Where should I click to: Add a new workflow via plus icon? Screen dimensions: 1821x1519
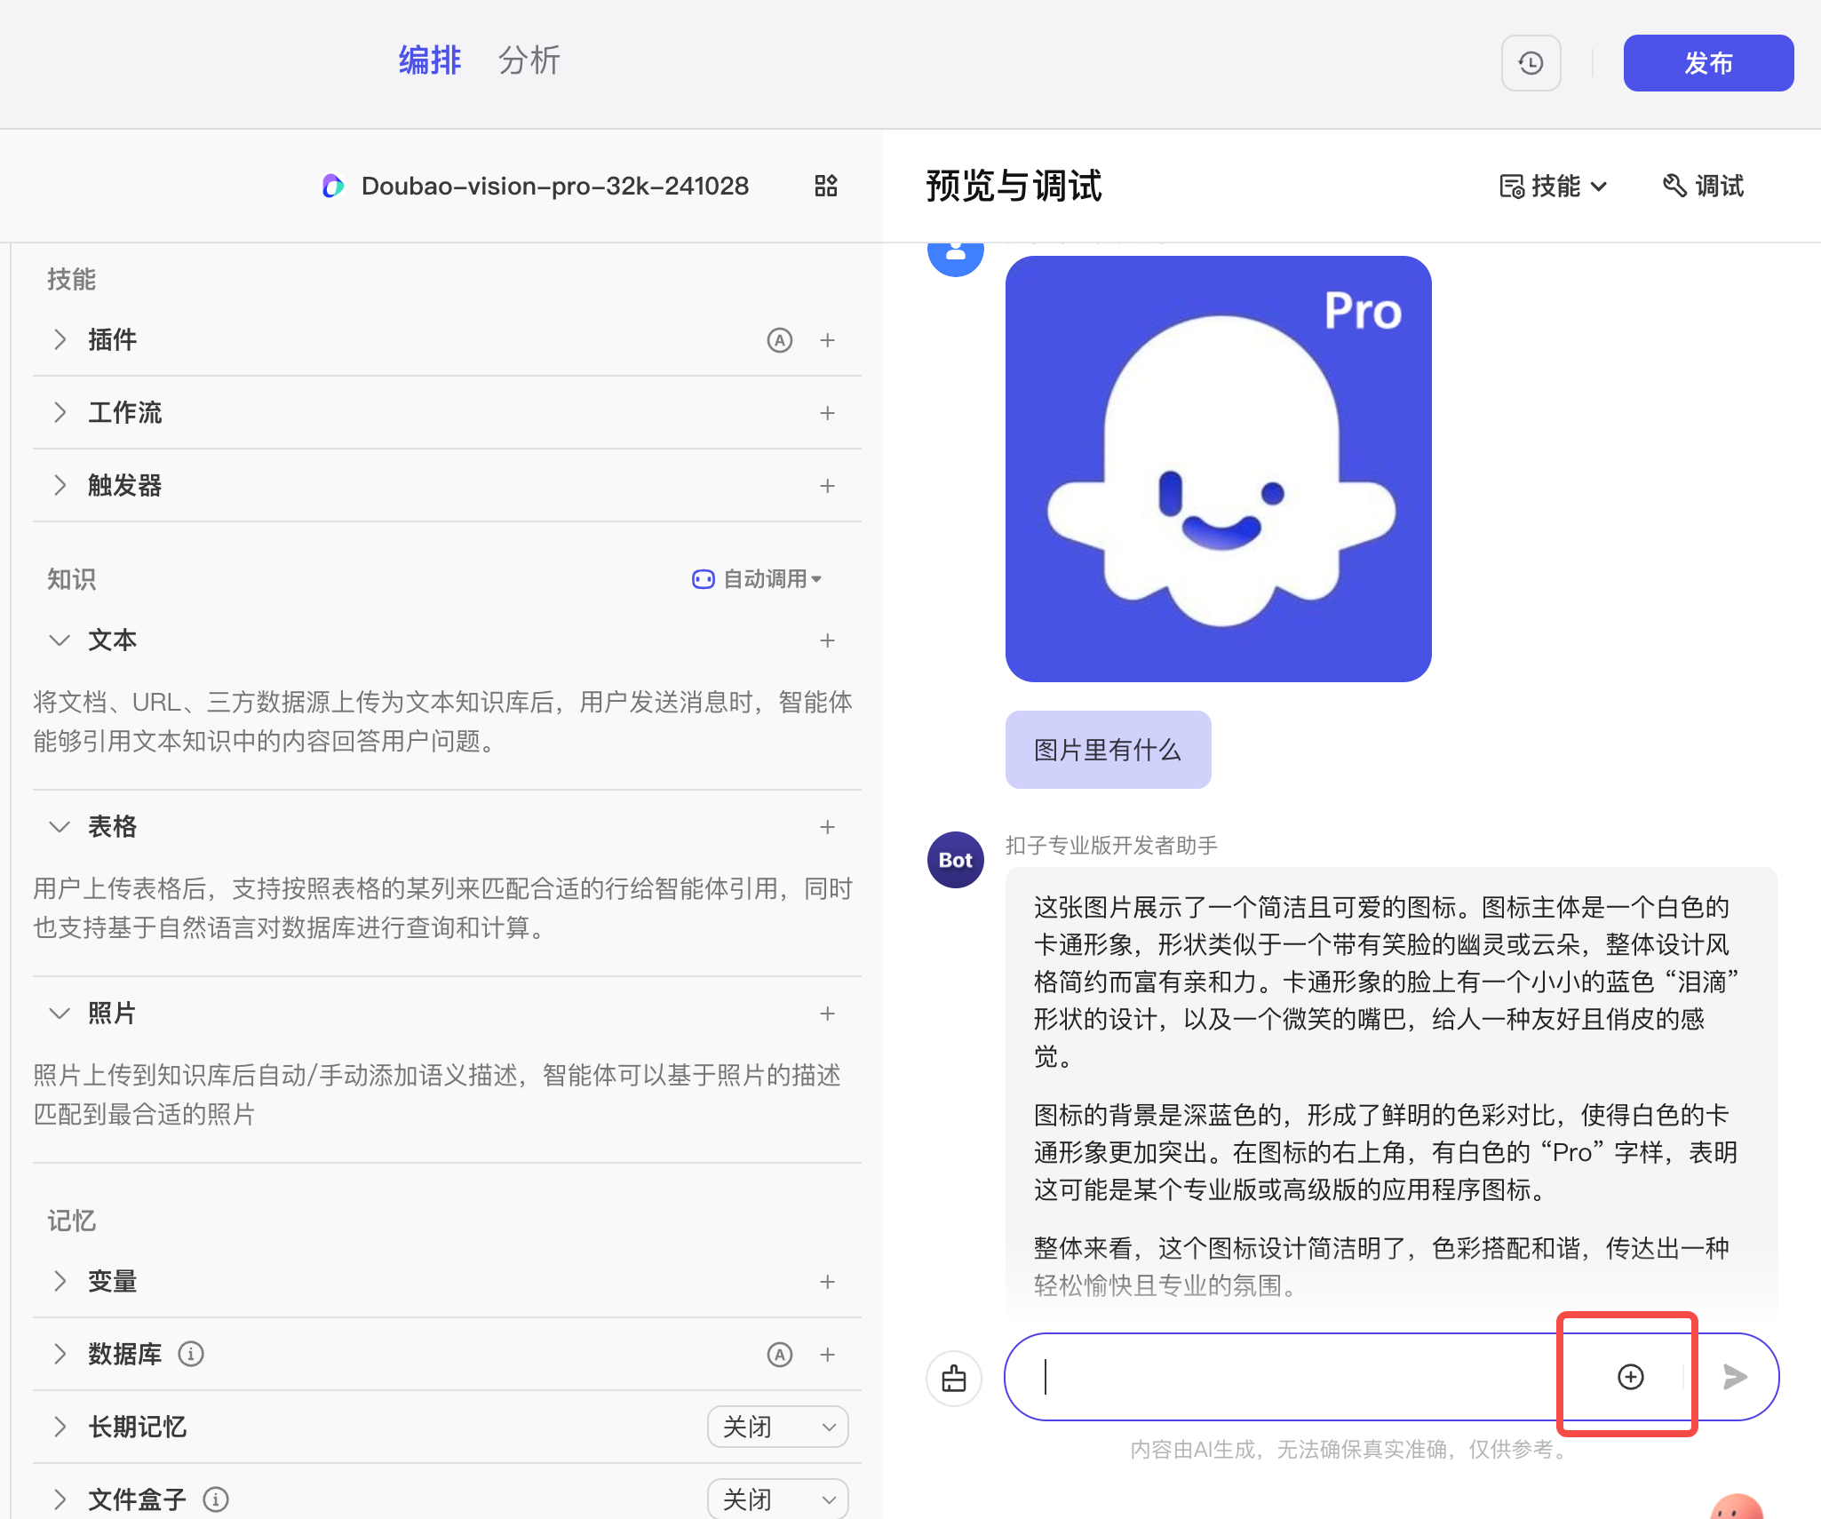[827, 413]
